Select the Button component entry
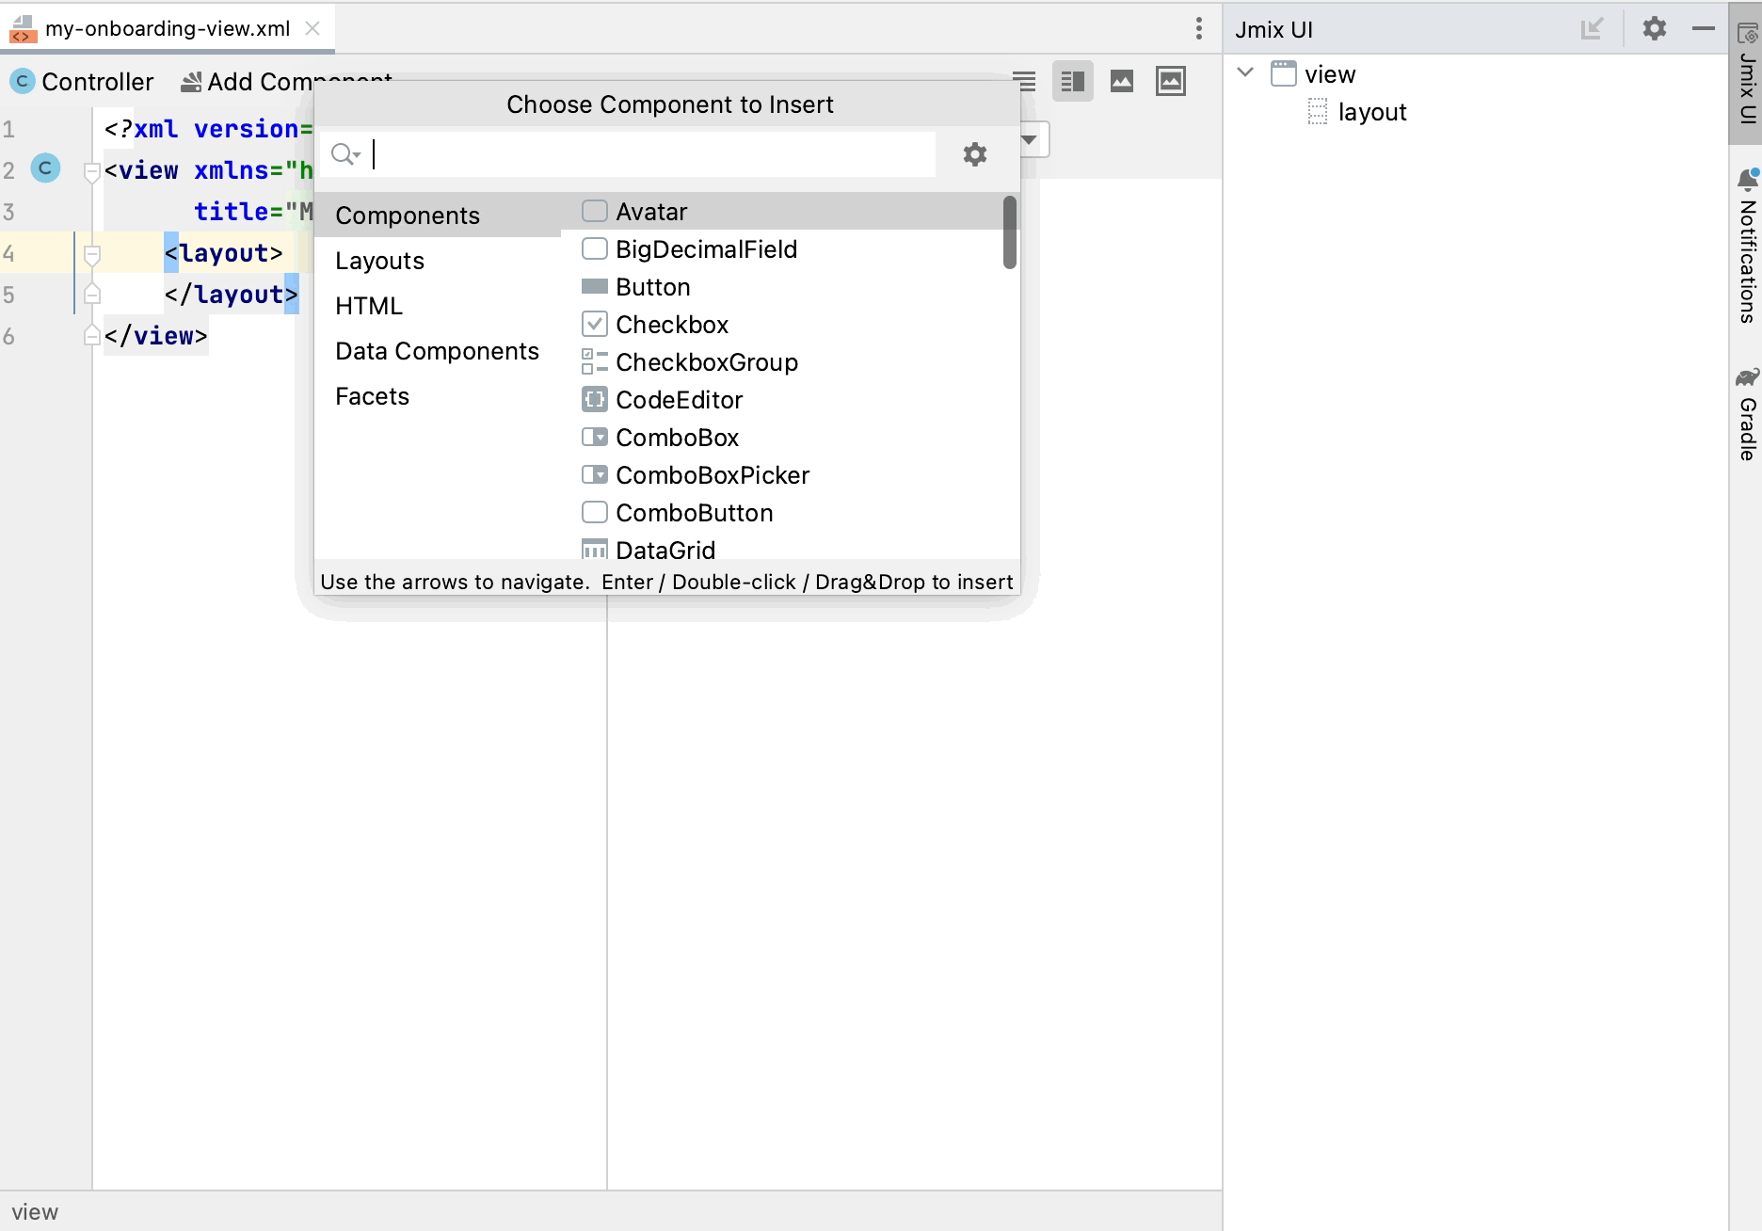 point(652,287)
